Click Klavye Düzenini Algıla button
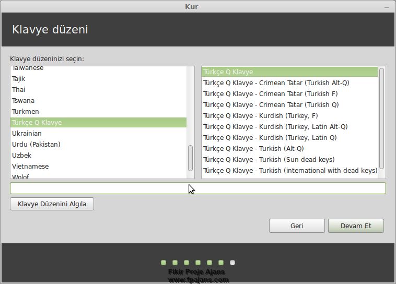Screen dimensions: 396x284 [52, 204]
